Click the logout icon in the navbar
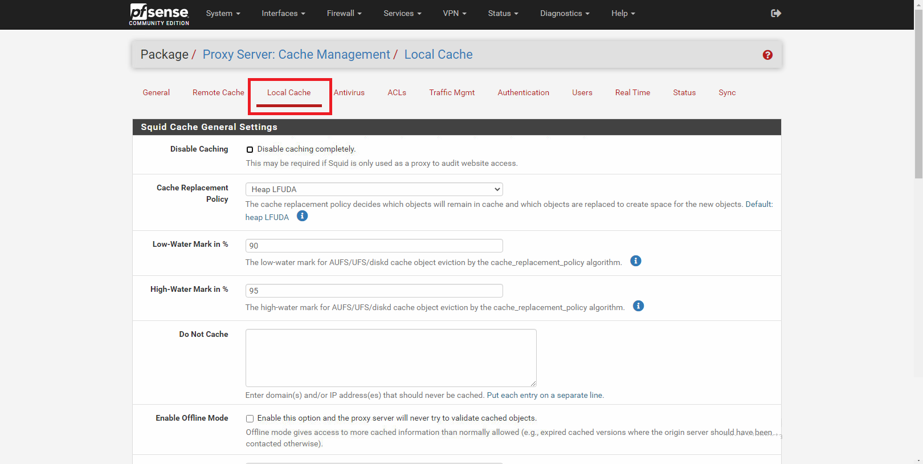 coord(775,13)
